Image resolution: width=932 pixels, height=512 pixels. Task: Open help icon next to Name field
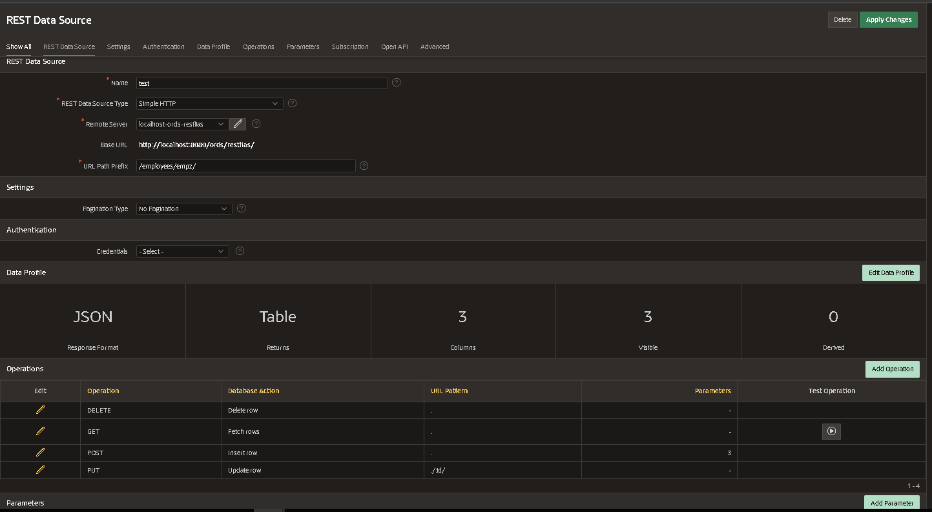coord(397,83)
